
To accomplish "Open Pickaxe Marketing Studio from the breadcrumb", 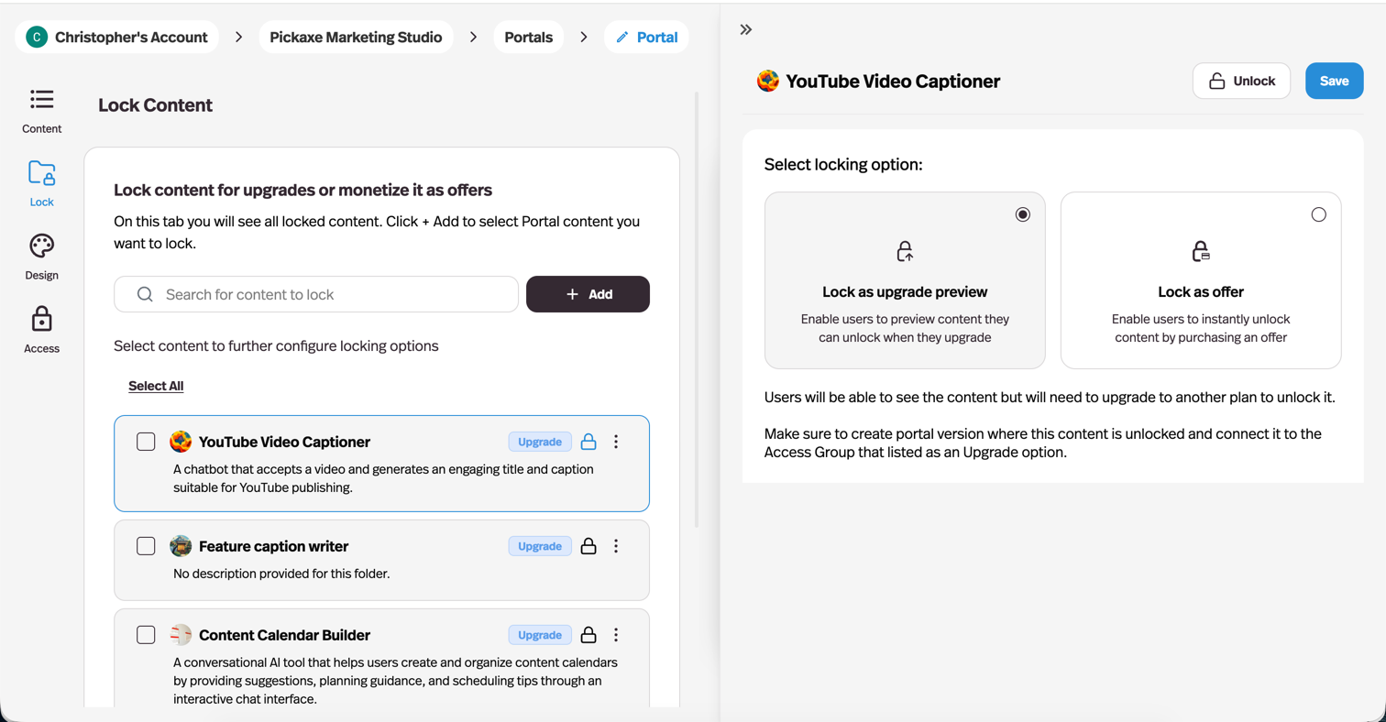I will [356, 37].
